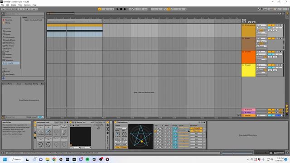The image size is (290, 163).
Task: Arm the 1 Instrument track for recording
Action: (280, 25)
